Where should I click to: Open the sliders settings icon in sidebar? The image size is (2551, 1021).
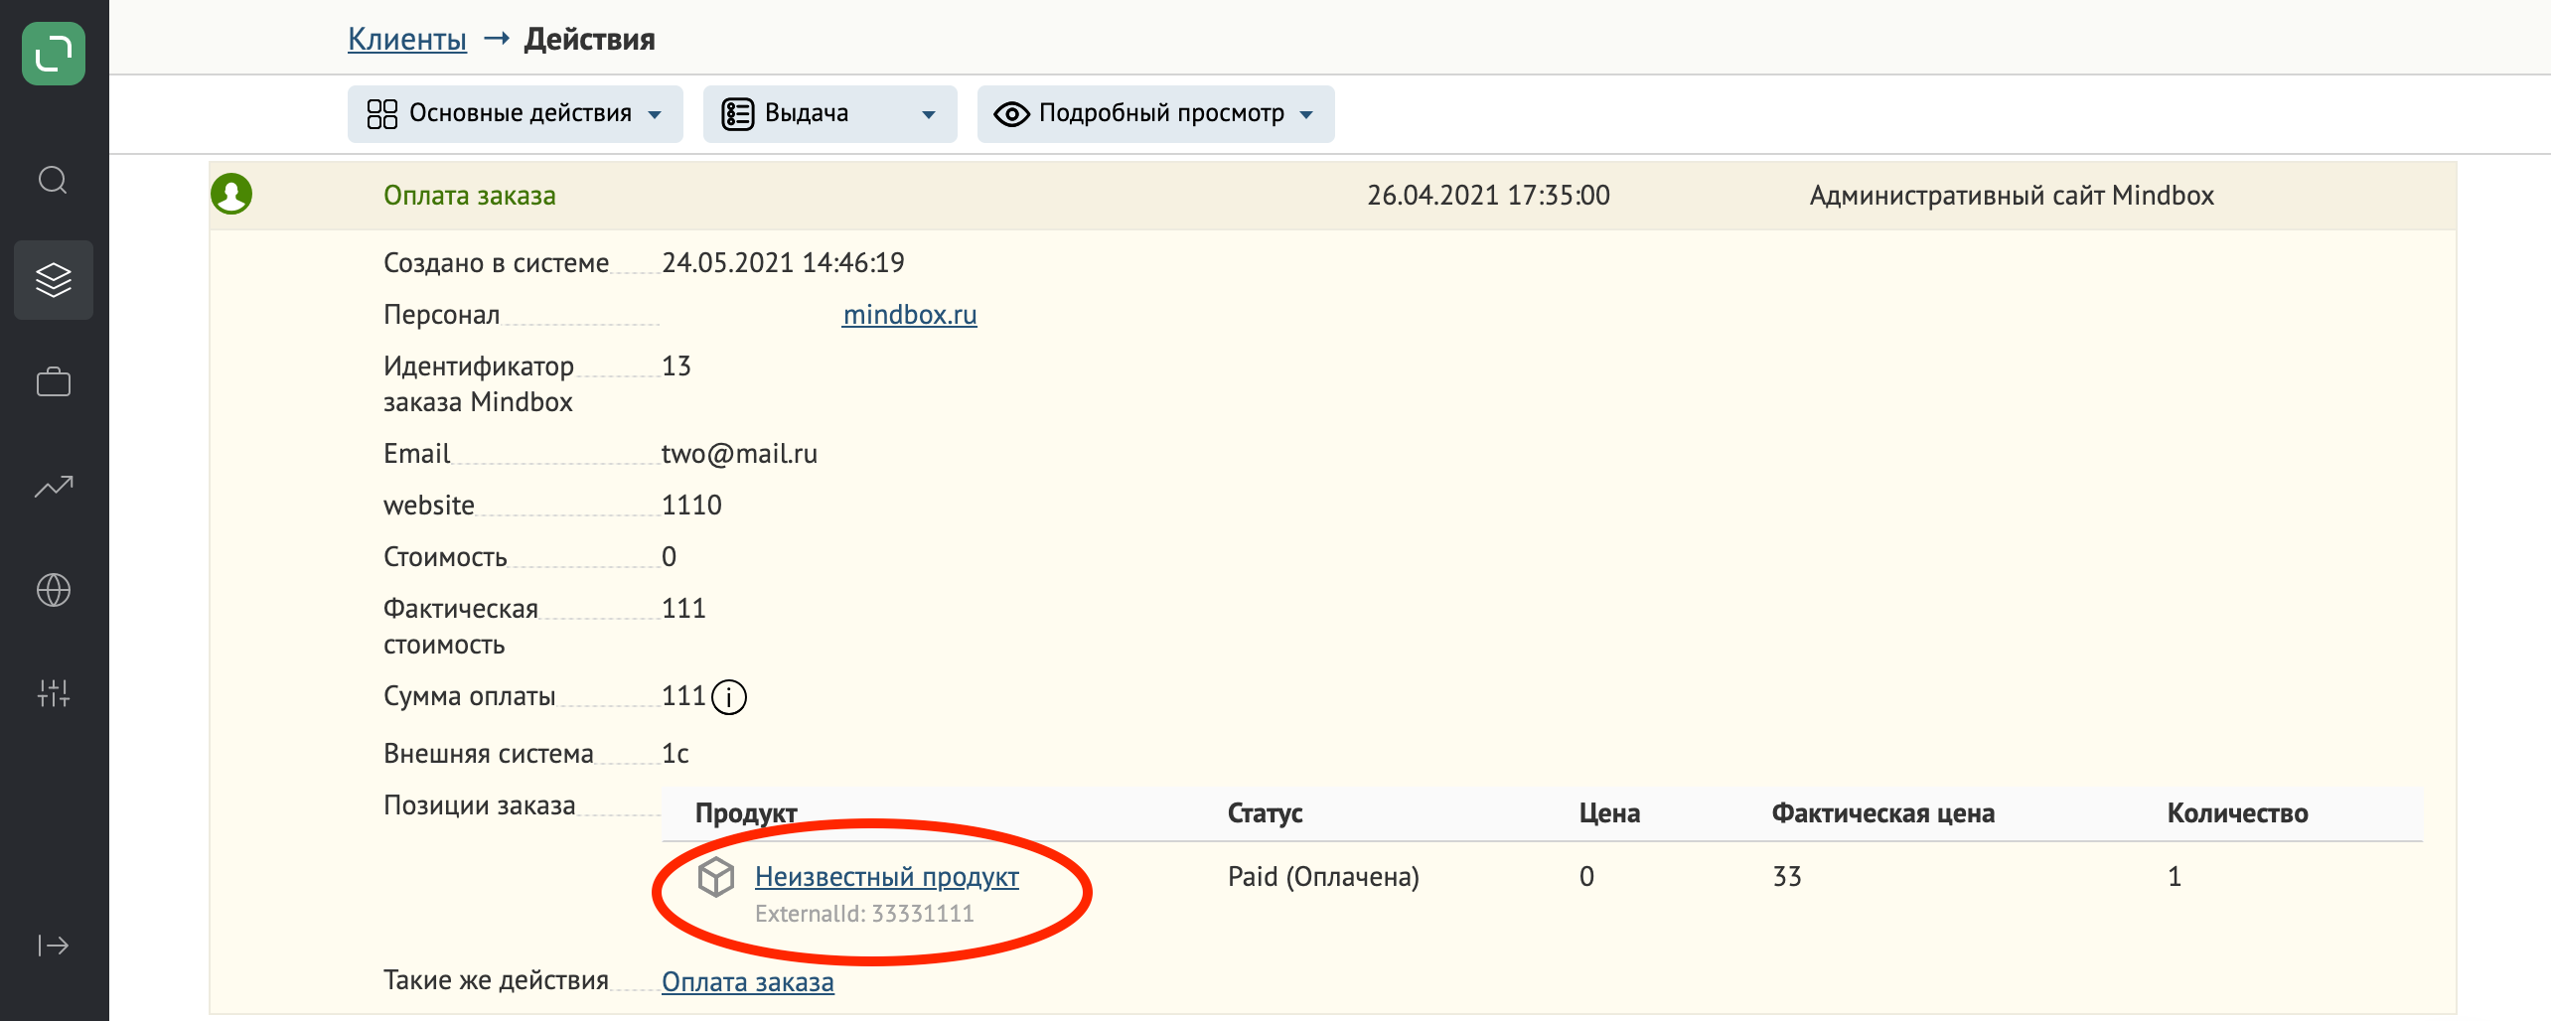coord(54,693)
